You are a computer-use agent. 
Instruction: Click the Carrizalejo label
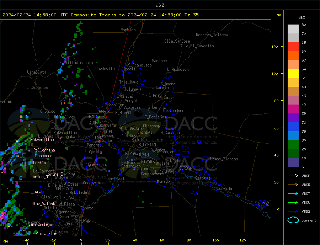pyautogui.click(x=40, y=225)
